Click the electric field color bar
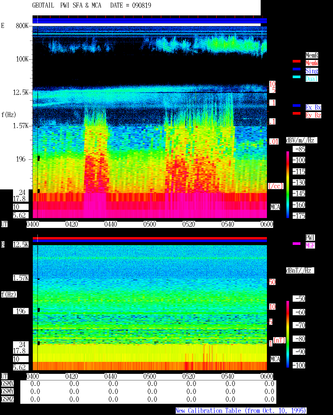The image size is (333, 415). pyautogui.click(x=288, y=185)
